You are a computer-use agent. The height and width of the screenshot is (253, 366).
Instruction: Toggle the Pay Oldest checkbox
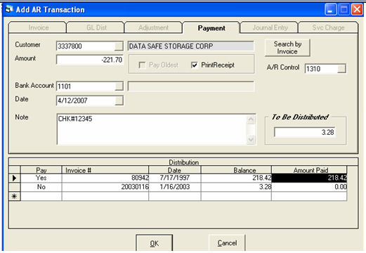tap(142, 65)
